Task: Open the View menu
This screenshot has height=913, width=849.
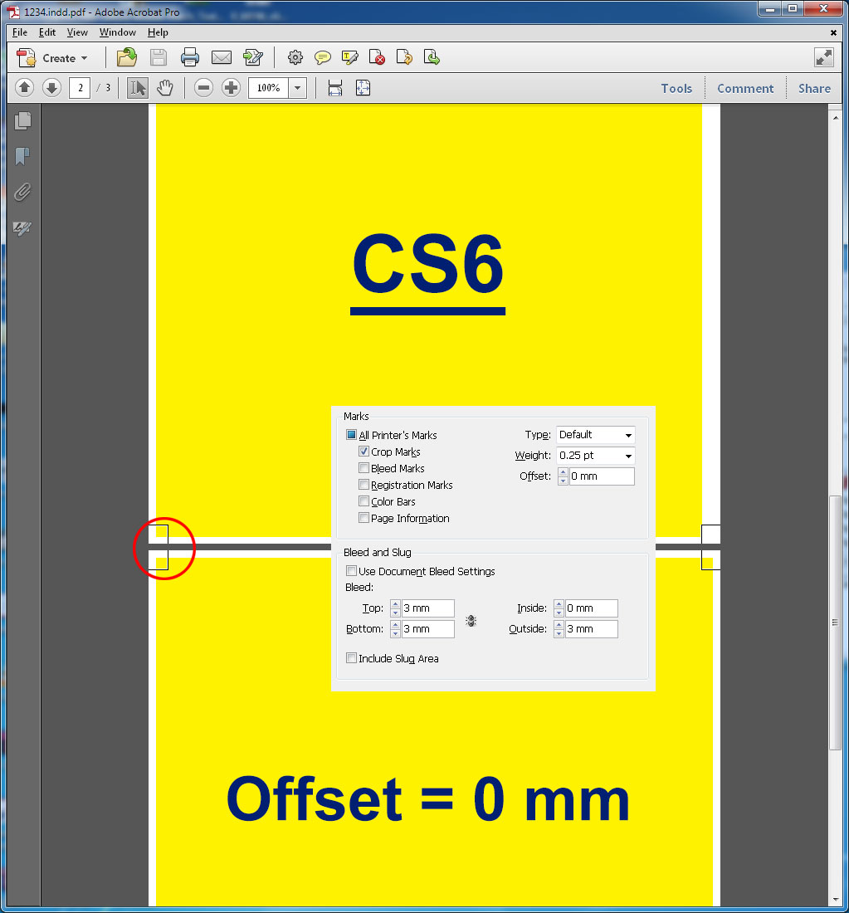Action: click(x=77, y=32)
